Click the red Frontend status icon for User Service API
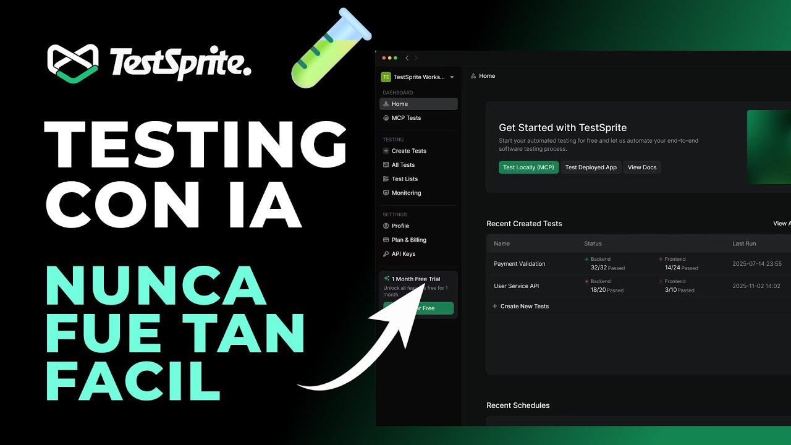The width and height of the screenshot is (791, 445). coord(661,282)
